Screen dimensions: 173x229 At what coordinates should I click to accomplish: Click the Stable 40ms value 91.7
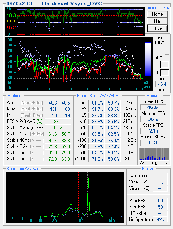coord(51,140)
